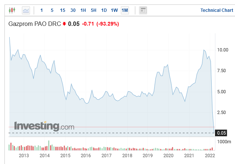
Task: Click the 2013 year axis label
Action: 24,155
